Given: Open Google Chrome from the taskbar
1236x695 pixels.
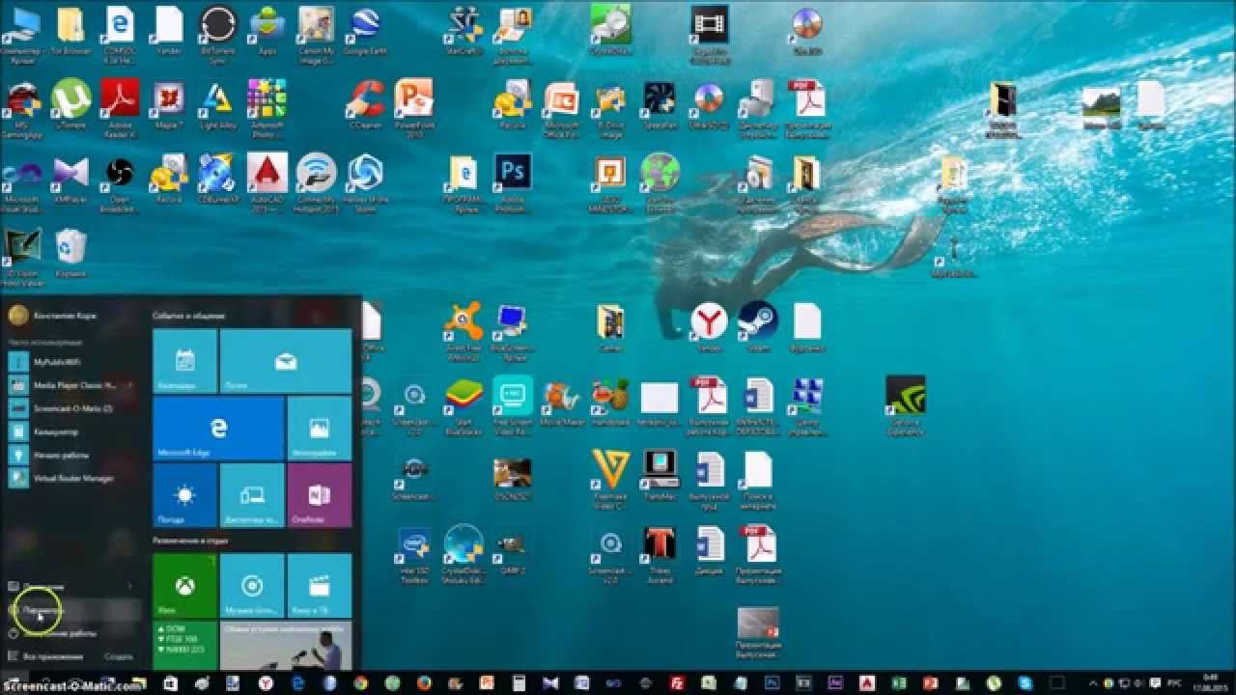Looking at the screenshot, I should [360, 683].
